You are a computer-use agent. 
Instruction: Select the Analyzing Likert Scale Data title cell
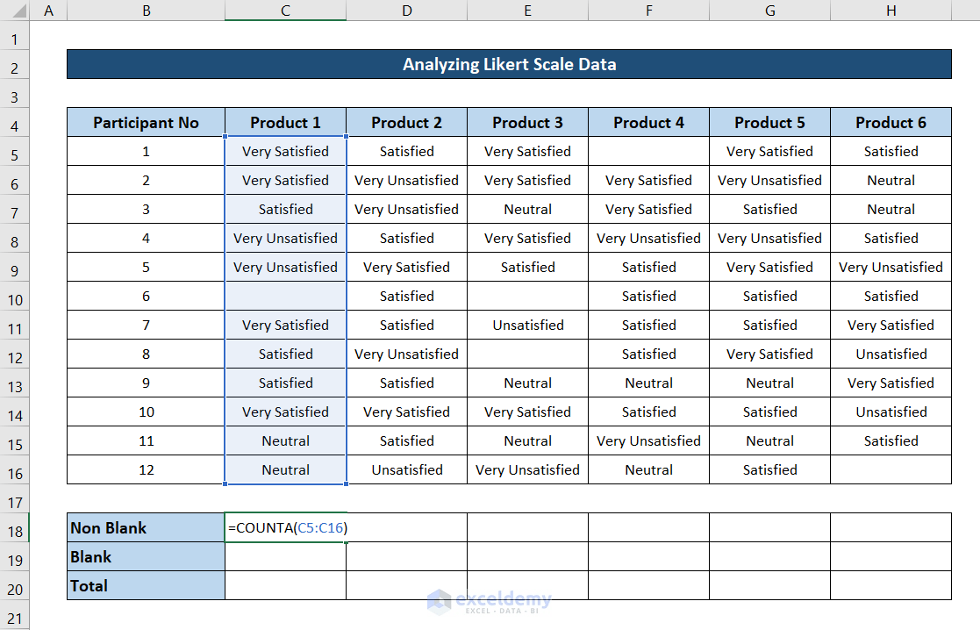[509, 63]
